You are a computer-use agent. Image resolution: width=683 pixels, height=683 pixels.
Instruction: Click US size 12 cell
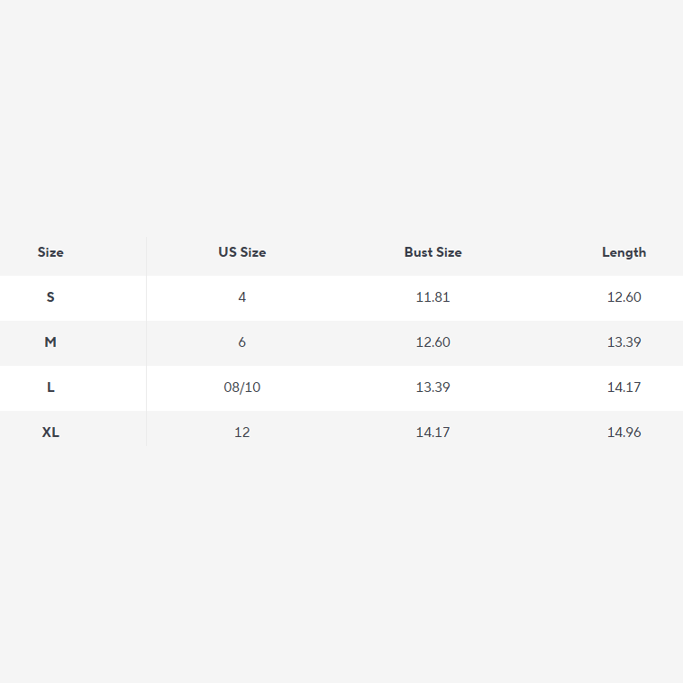click(241, 433)
